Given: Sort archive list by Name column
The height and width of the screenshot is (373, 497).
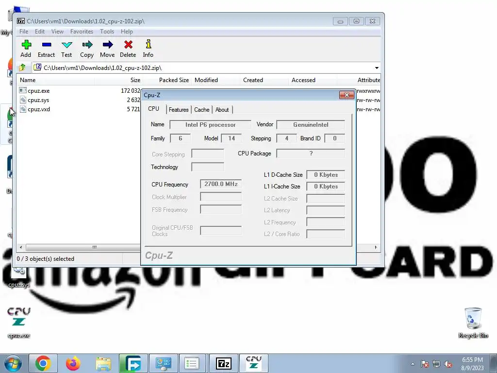Looking at the screenshot, I should [55, 80].
